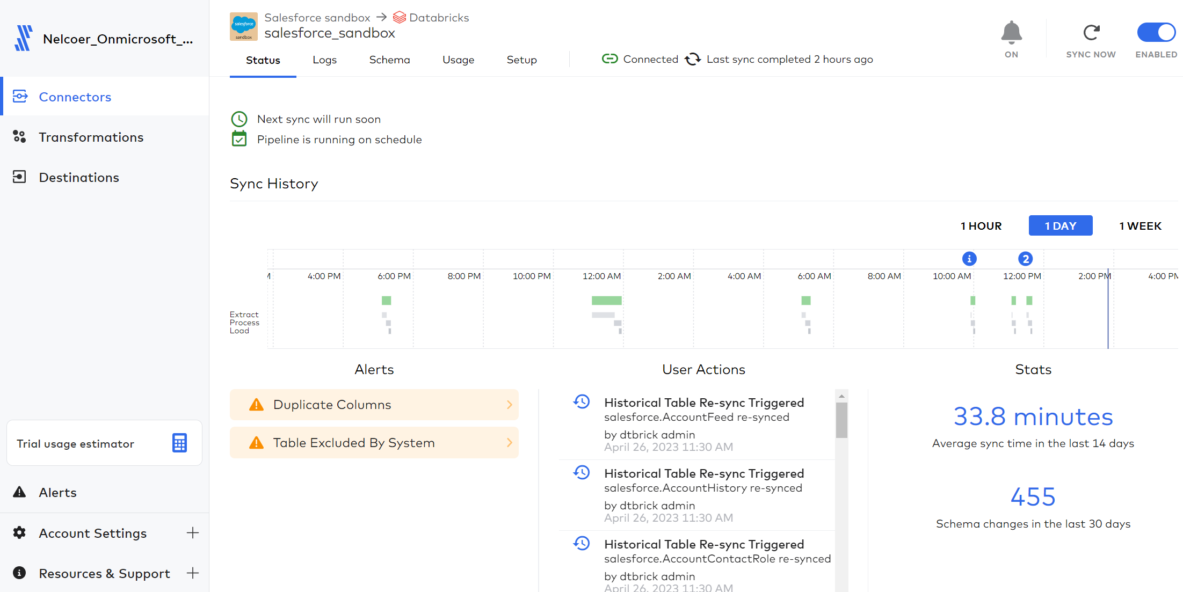This screenshot has width=1183, height=592.
Task: Open Alerts in the sidebar
Action: 57,492
